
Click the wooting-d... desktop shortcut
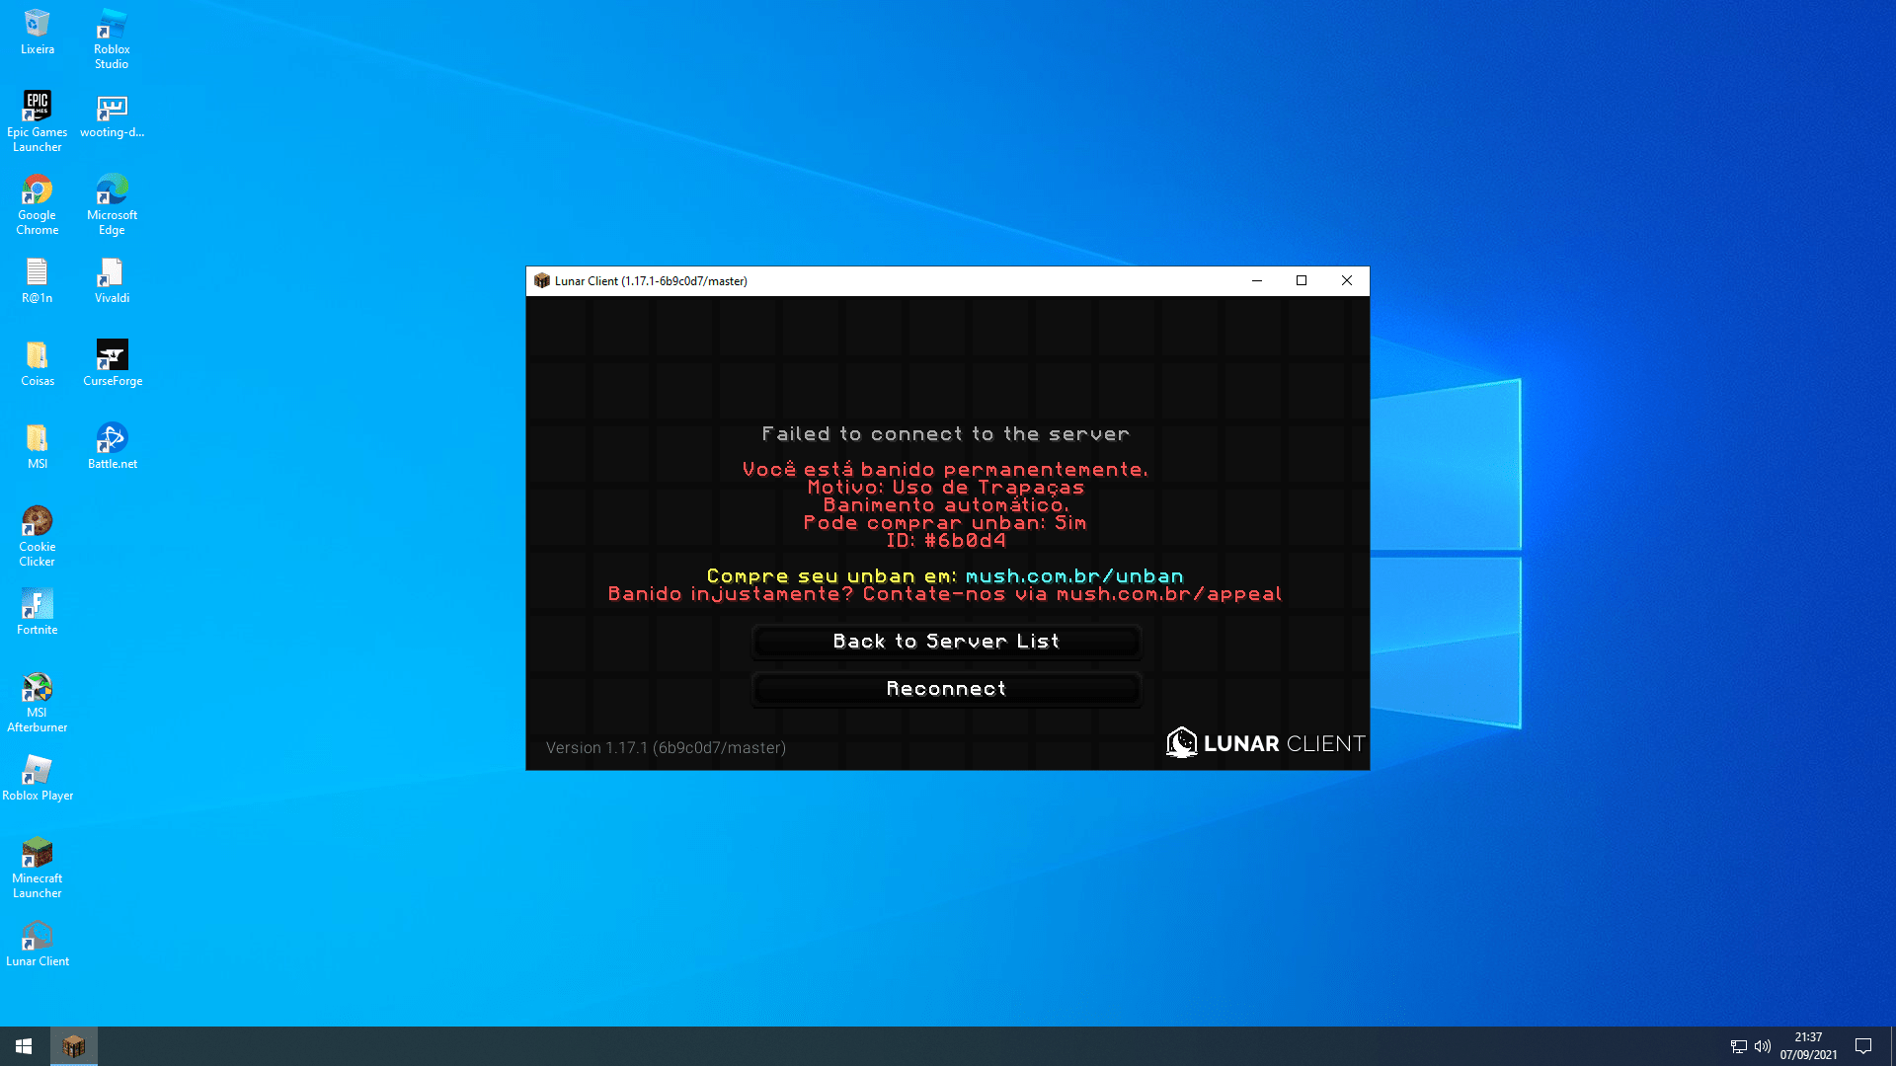coord(112,115)
